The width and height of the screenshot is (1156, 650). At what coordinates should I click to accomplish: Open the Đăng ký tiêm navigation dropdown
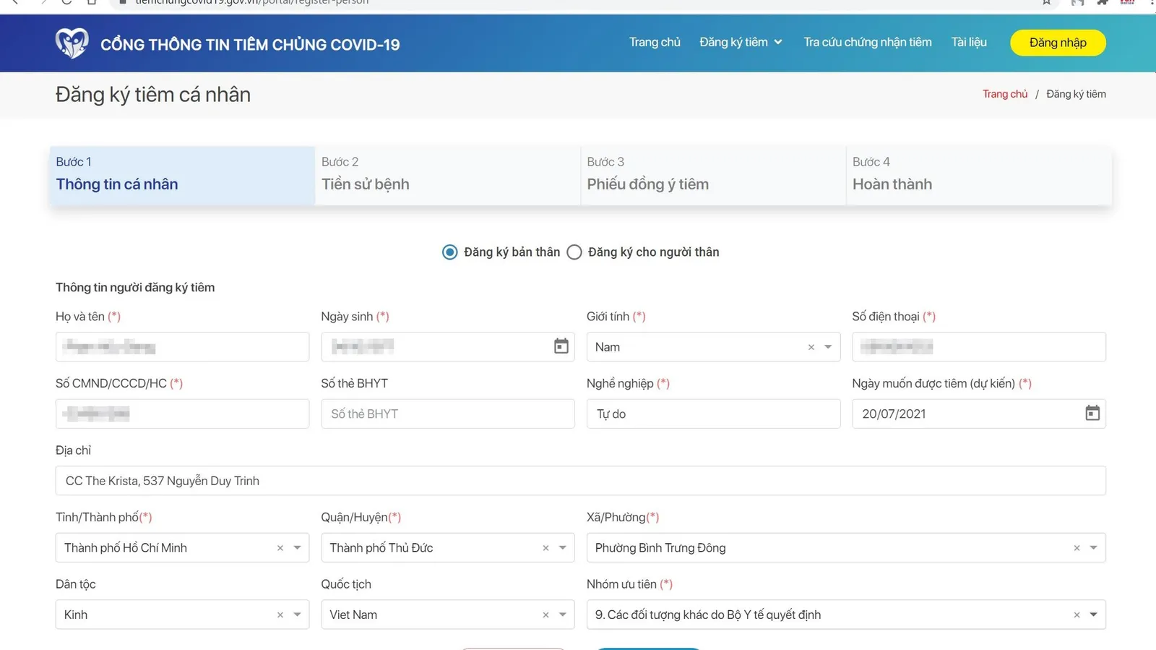pos(741,42)
